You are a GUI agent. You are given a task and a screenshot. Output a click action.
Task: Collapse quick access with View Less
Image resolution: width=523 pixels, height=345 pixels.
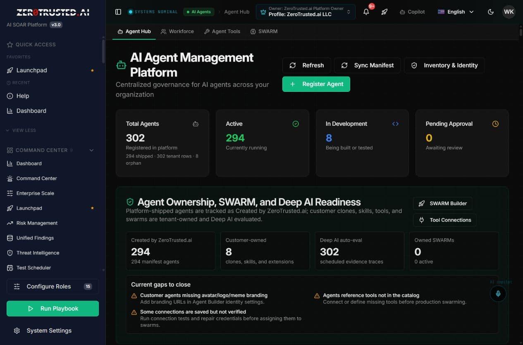(21, 130)
